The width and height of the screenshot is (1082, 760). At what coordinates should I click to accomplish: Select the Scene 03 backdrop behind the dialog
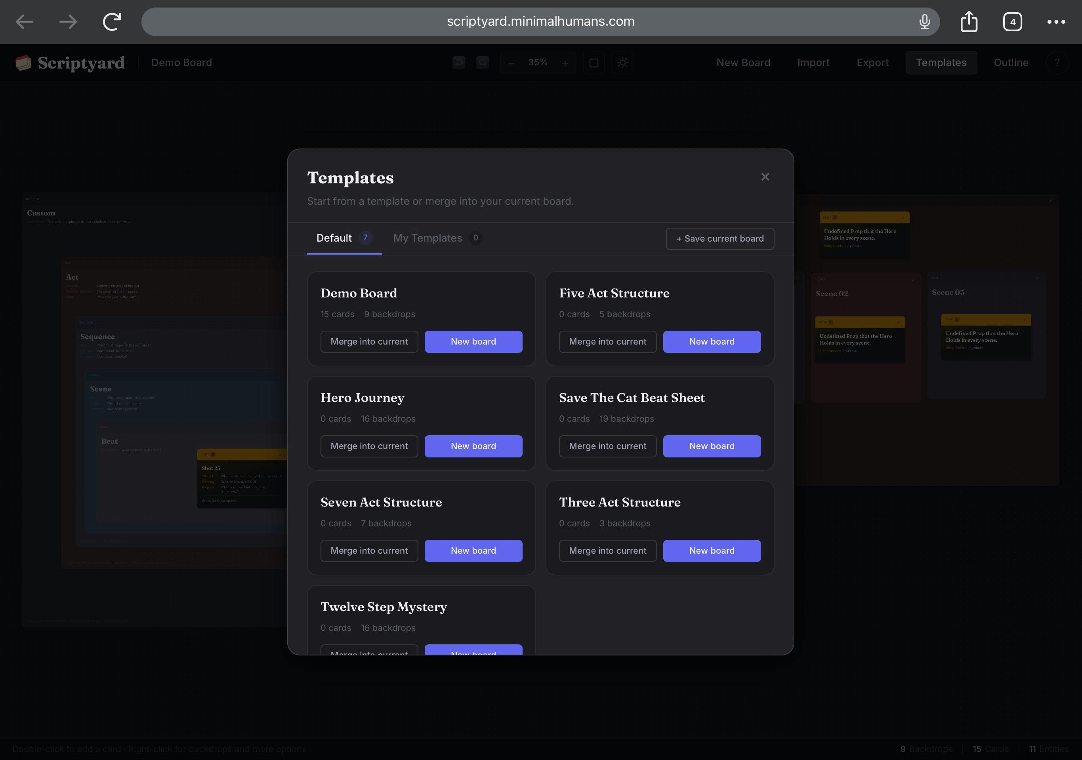click(x=986, y=335)
